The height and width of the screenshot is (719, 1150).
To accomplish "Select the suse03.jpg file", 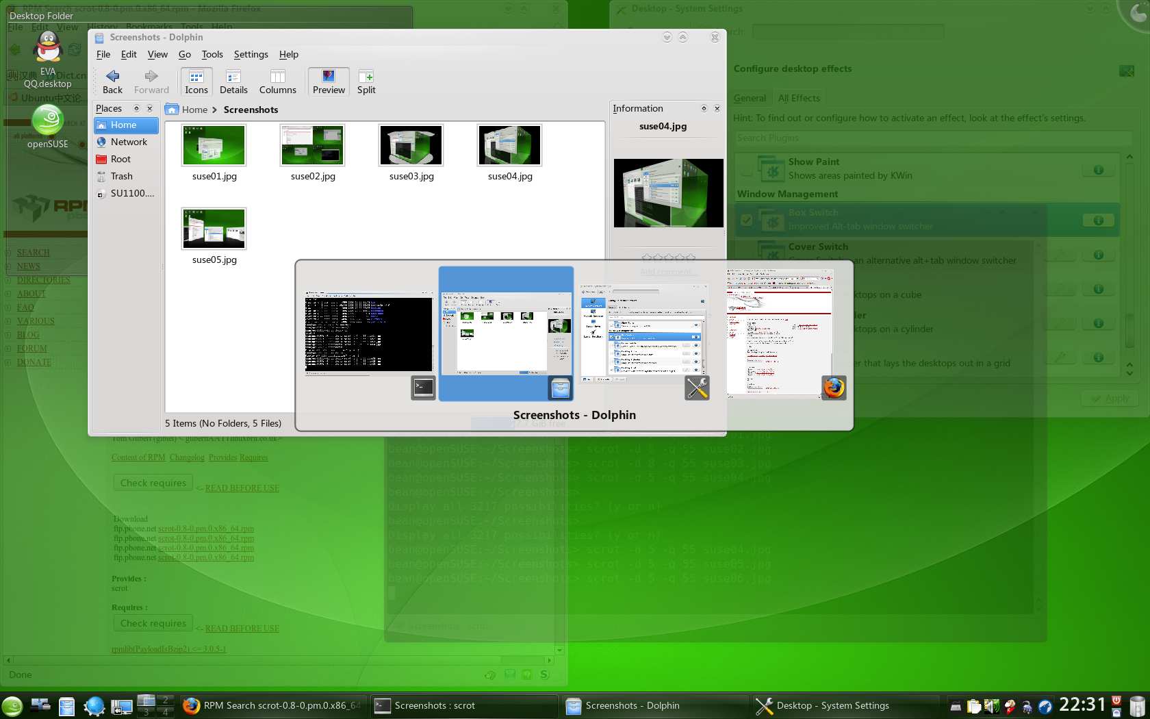I will (411, 153).
